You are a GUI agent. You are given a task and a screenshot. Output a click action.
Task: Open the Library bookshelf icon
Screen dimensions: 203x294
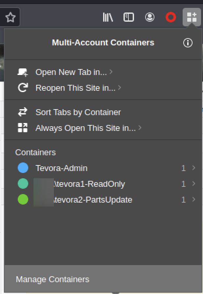pos(108,17)
